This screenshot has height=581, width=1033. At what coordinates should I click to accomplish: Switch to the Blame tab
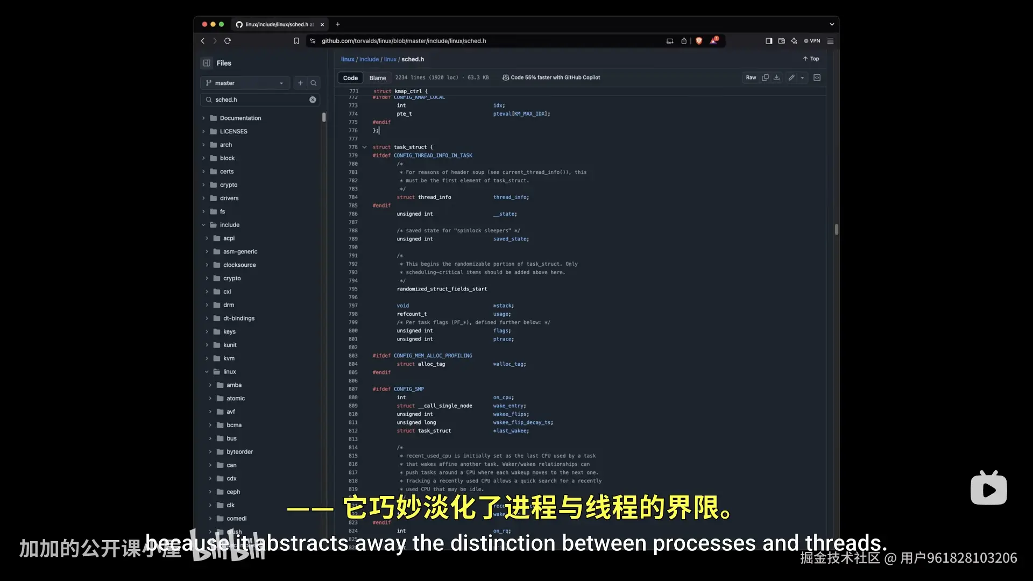pos(378,77)
